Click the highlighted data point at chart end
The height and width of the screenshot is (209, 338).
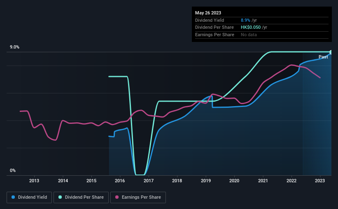point(331,52)
